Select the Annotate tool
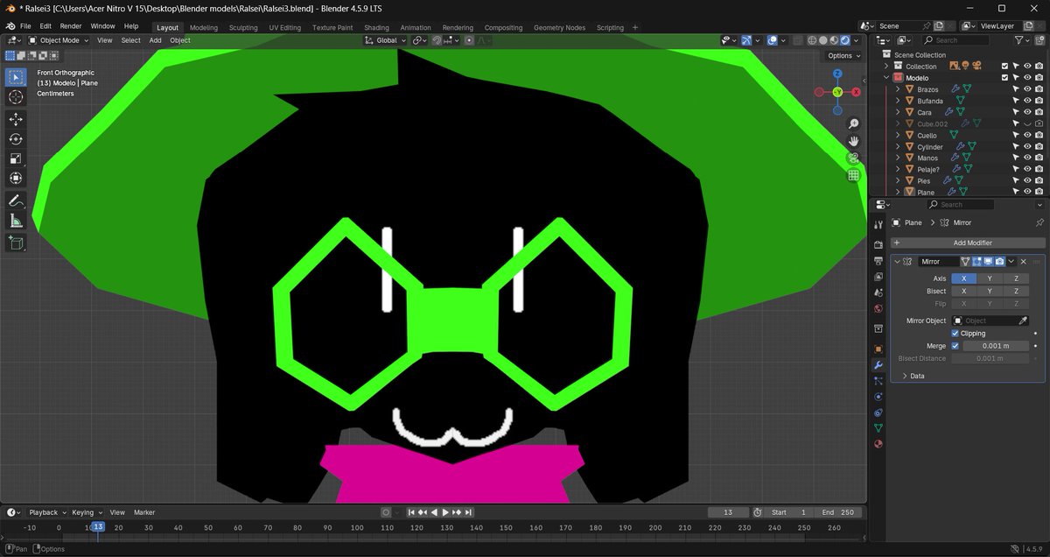Viewport: 1050px width, 557px height. (16, 201)
